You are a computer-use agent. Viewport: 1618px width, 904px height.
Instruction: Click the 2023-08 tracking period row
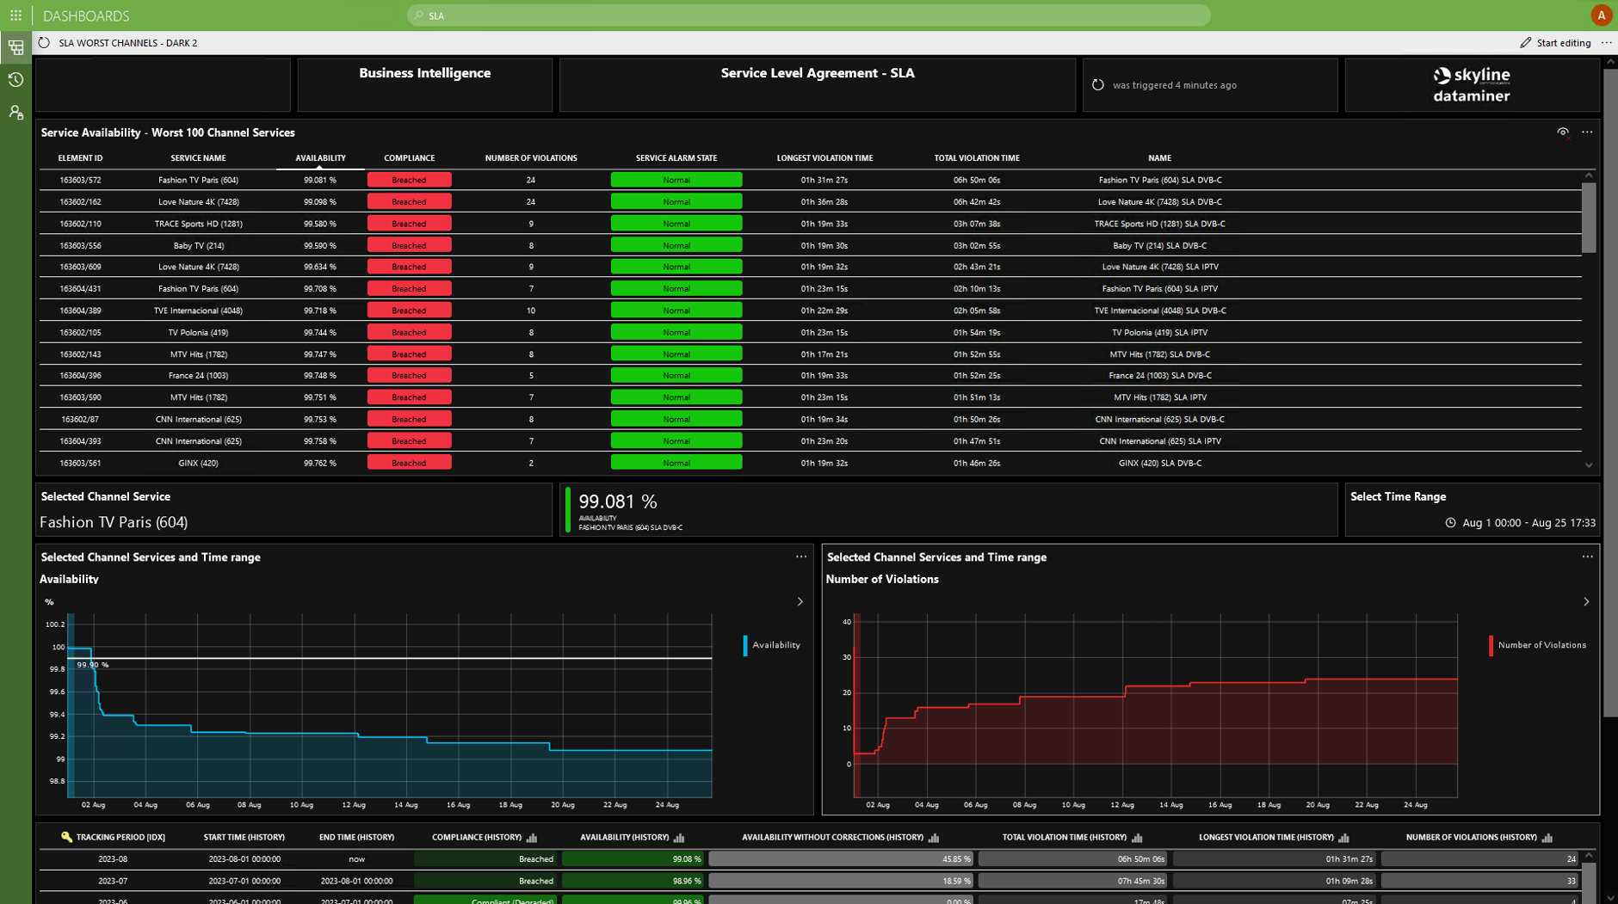tap(810, 859)
